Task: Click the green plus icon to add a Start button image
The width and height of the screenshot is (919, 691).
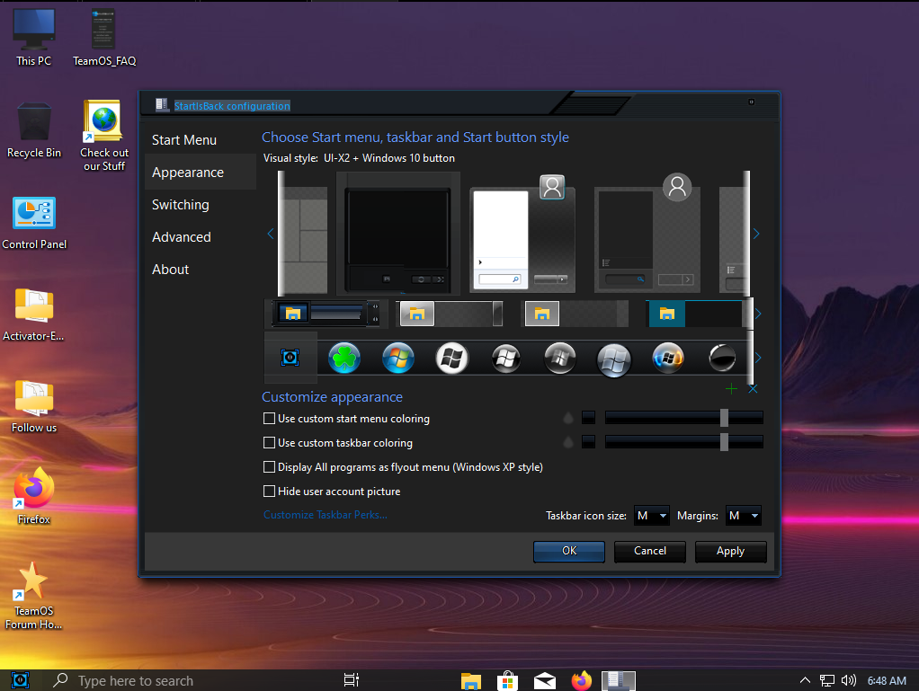Action: coord(731,388)
